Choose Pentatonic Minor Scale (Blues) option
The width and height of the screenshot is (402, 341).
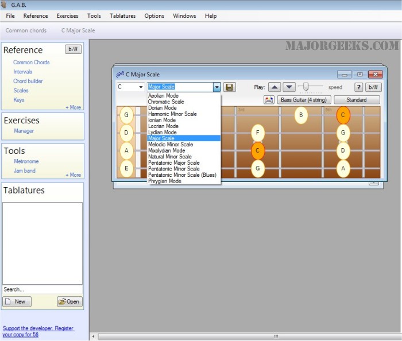pyautogui.click(x=182, y=175)
